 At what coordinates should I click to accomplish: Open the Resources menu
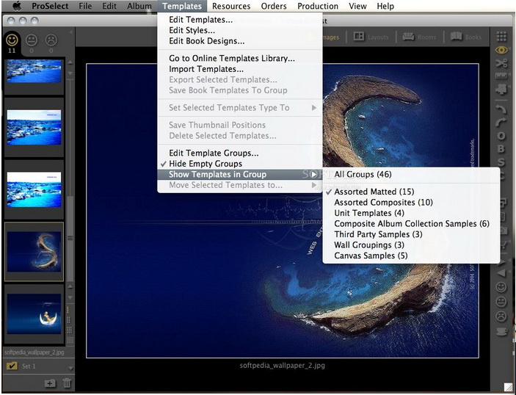[230, 6]
